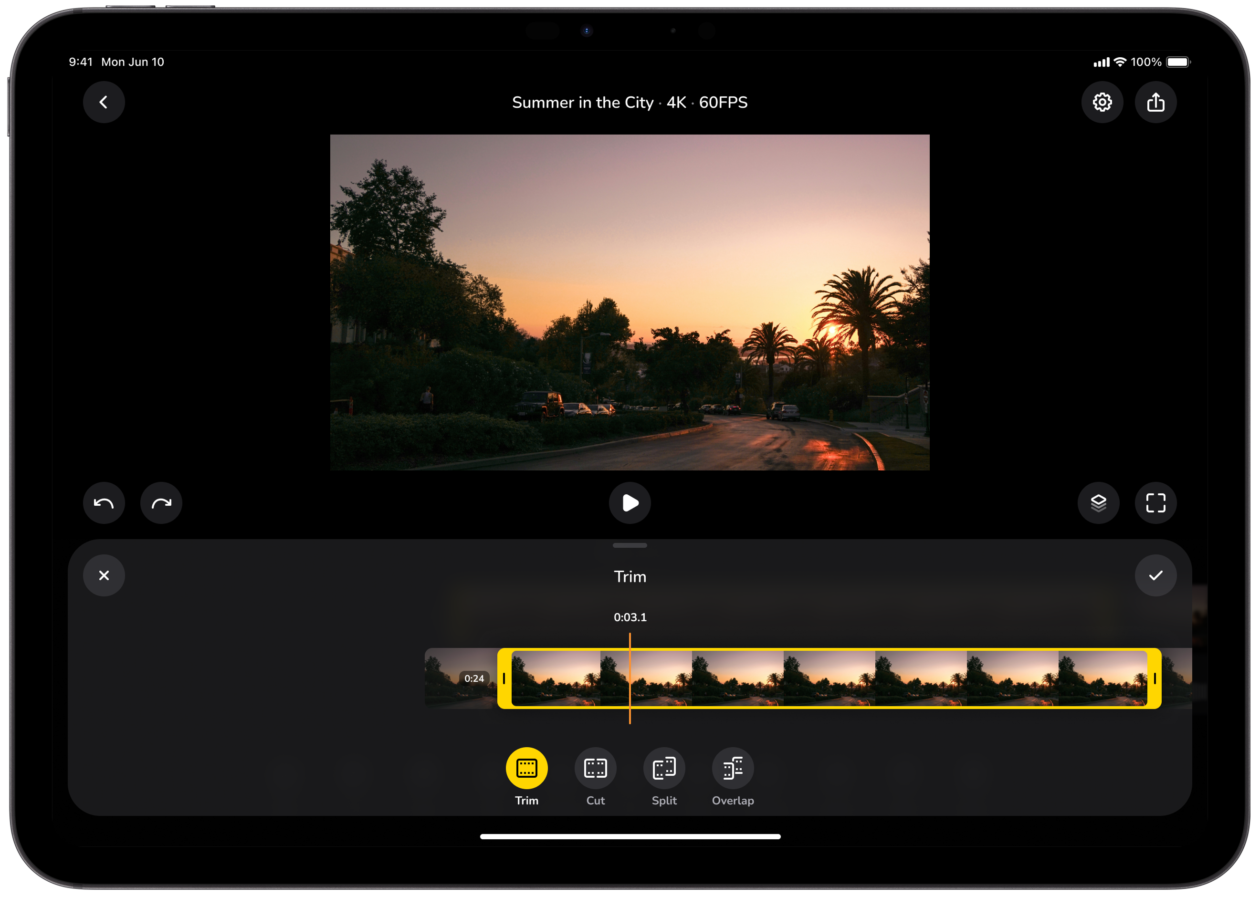Collapse the Trim panel via drag handle
This screenshot has height=897, width=1260.
coord(630,545)
